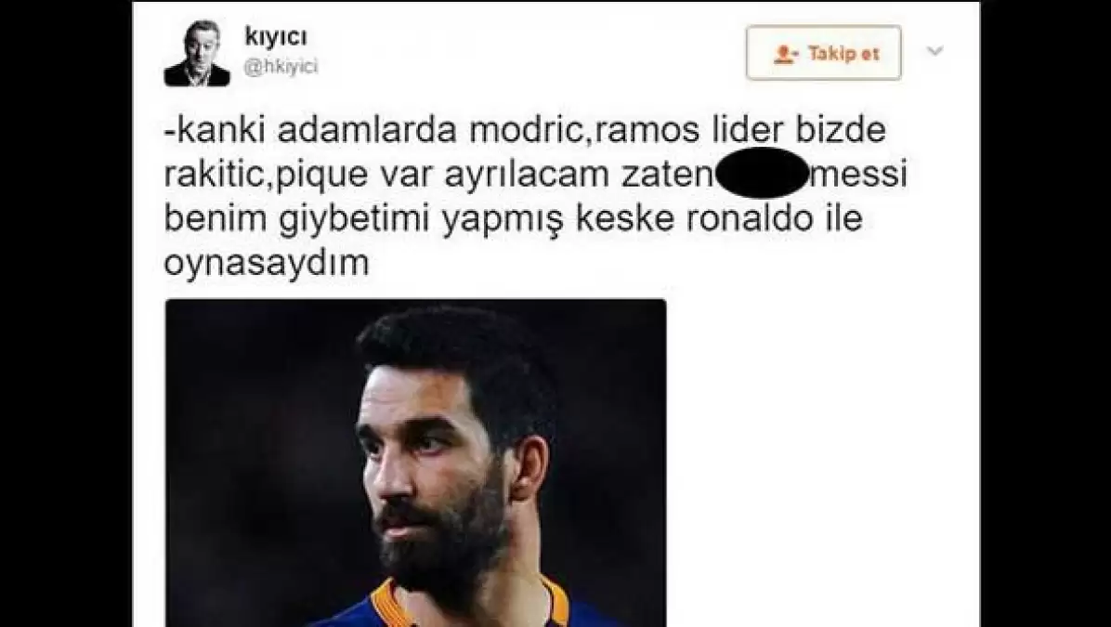Viewport: 1111px width, 627px height.
Task: Click the person-plus icon inside Takip et
Action: (787, 54)
